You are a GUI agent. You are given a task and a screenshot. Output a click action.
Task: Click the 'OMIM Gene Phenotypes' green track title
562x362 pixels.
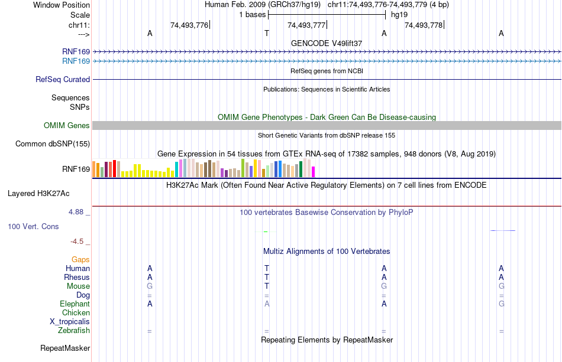coord(327,117)
